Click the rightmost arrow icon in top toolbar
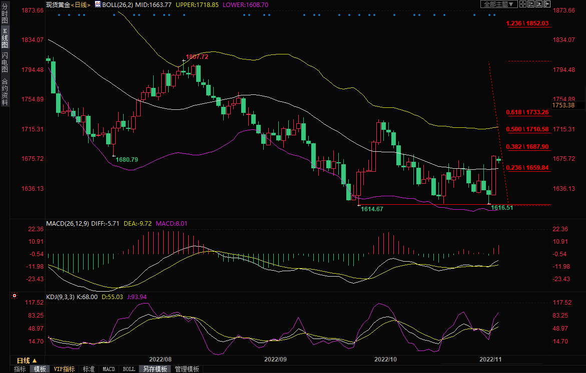586x373 pixels. [546, 4]
